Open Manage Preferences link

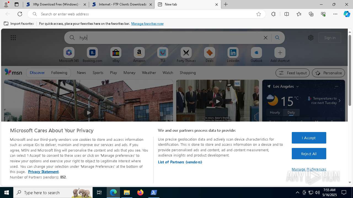coord(309,169)
